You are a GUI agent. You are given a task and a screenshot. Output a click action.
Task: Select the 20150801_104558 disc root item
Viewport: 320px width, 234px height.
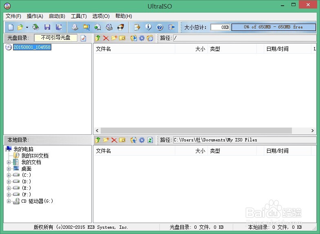click(32, 47)
